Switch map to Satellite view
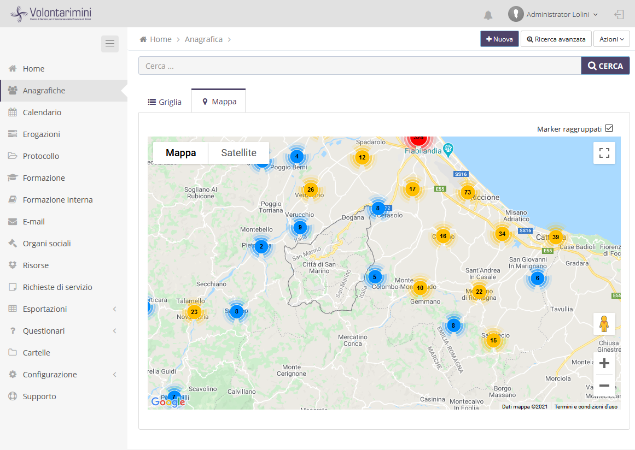The image size is (635, 450). [x=238, y=153]
